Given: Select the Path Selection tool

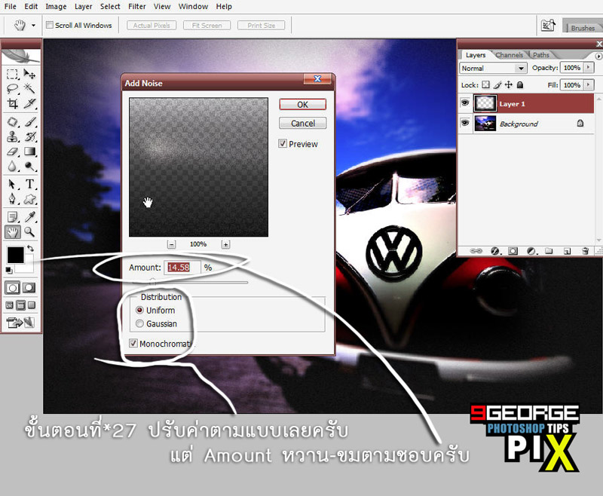Looking at the screenshot, I should click(12, 184).
